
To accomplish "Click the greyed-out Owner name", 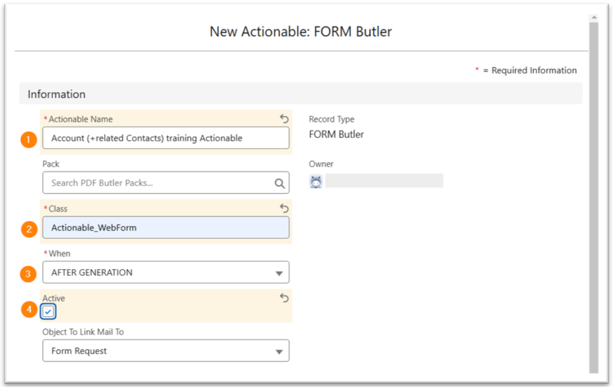I will [384, 181].
